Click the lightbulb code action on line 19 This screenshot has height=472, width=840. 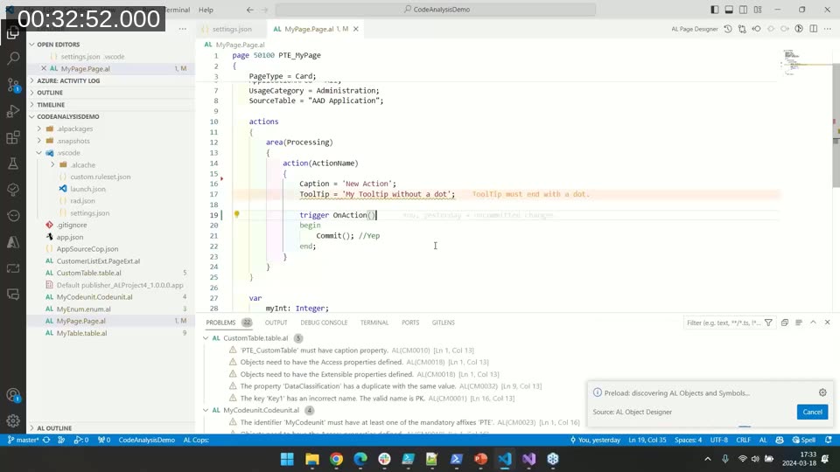[236, 215]
